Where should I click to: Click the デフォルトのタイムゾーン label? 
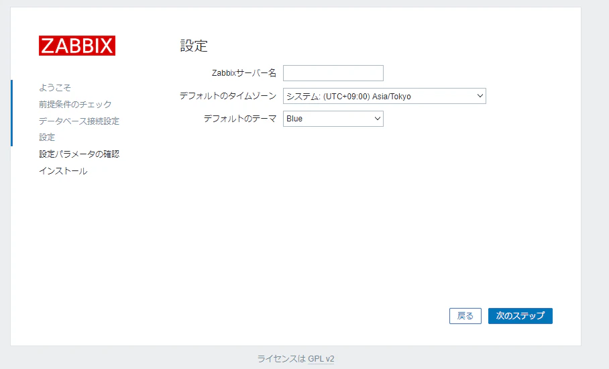point(228,95)
